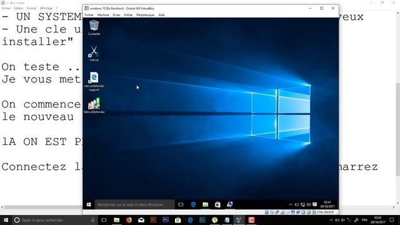Image resolution: width=400 pixels, height=225 pixels.
Task: Open the teal Photoshop icon on host taskbar
Action: (202, 220)
